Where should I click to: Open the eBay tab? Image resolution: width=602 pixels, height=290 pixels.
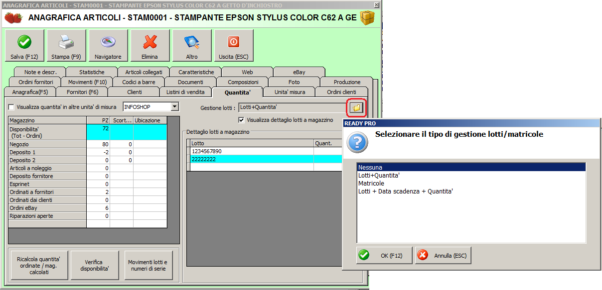[300, 72]
